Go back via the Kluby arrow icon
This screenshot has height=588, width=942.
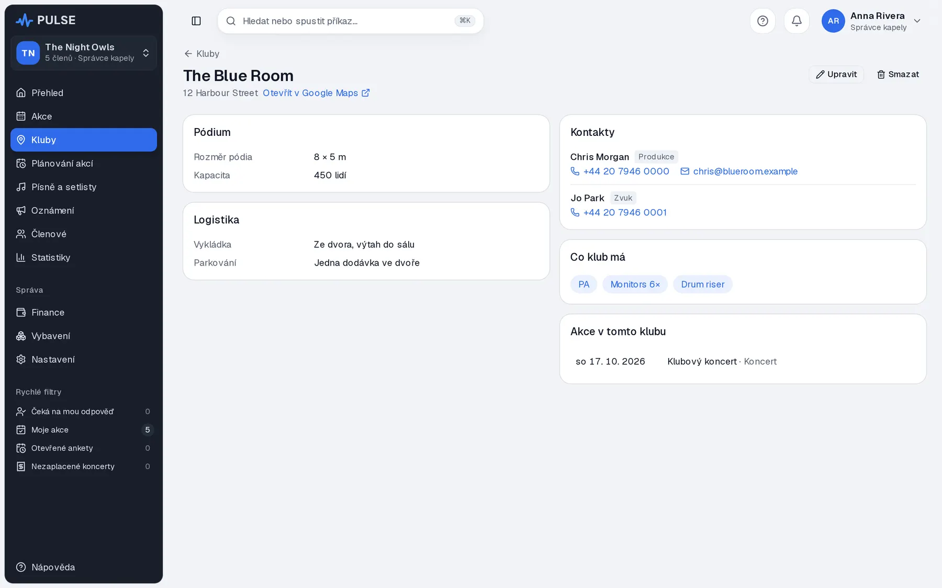[188, 54]
